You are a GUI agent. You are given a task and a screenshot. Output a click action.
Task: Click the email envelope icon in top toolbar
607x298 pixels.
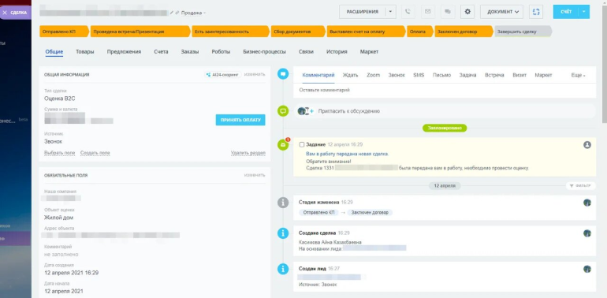tap(428, 12)
